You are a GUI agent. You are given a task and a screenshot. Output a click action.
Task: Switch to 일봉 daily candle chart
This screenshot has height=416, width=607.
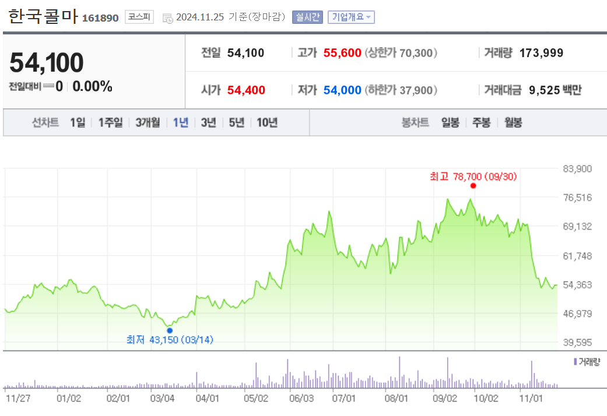[450, 123]
